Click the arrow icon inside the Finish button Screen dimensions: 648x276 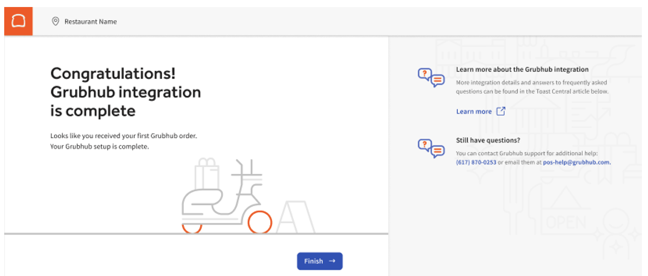[x=331, y=261]
